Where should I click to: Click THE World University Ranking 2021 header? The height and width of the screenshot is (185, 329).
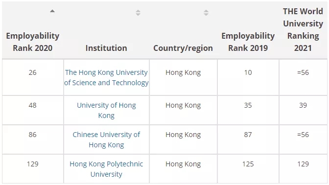303,29
